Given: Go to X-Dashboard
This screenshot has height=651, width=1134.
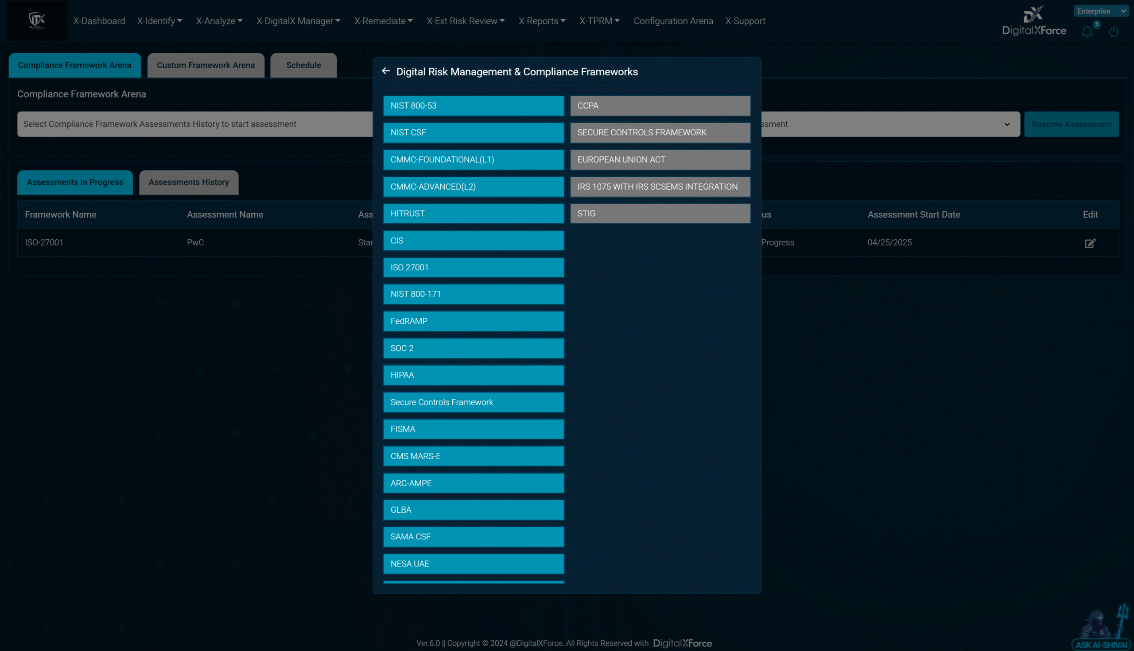Looking at the screenshot, I should 99,21.
